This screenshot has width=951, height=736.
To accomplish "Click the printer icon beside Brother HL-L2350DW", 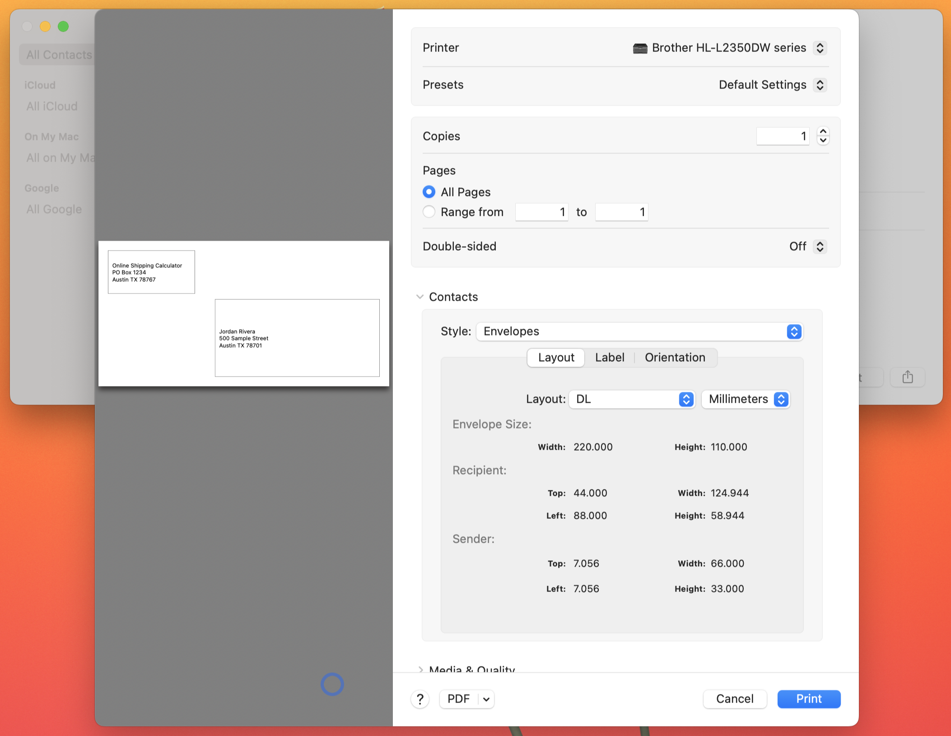I will [640, 48].
